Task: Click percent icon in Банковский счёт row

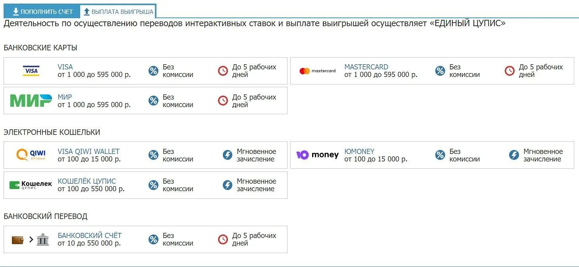Action: (153, 240)
